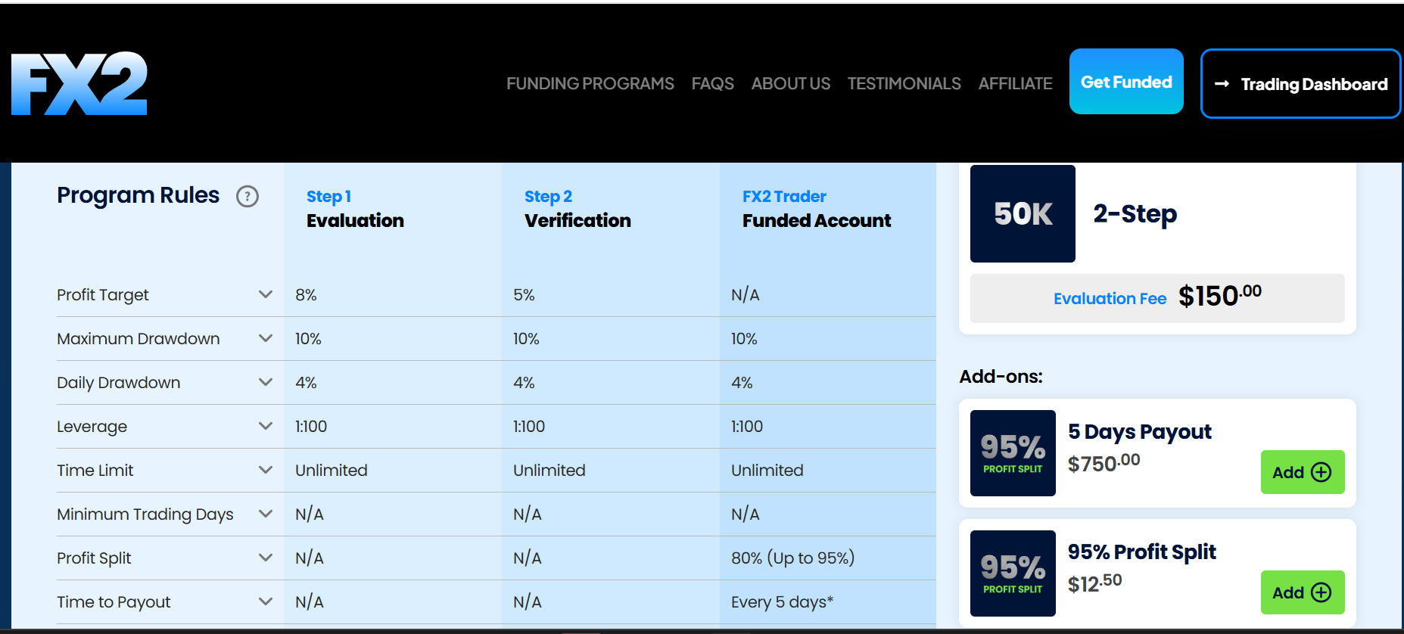Expand the Profit Split rule row
1404x634 pixels.
coord(266,558)
